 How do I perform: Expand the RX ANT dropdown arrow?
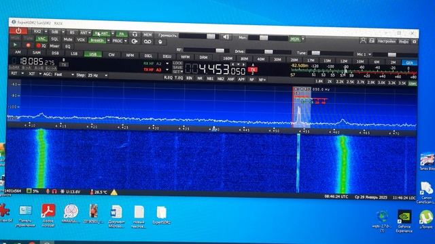coord(113,33)
